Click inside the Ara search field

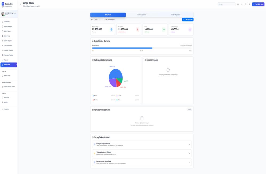click(226, 4)
